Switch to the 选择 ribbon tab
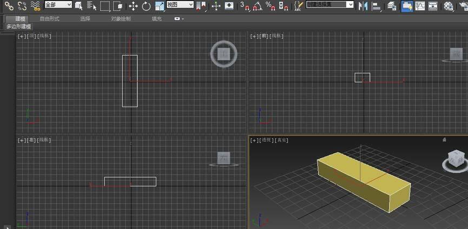 (85, 19)
